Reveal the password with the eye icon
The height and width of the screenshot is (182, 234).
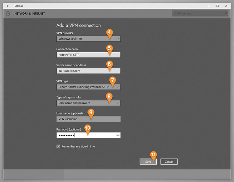click(118, 135)
